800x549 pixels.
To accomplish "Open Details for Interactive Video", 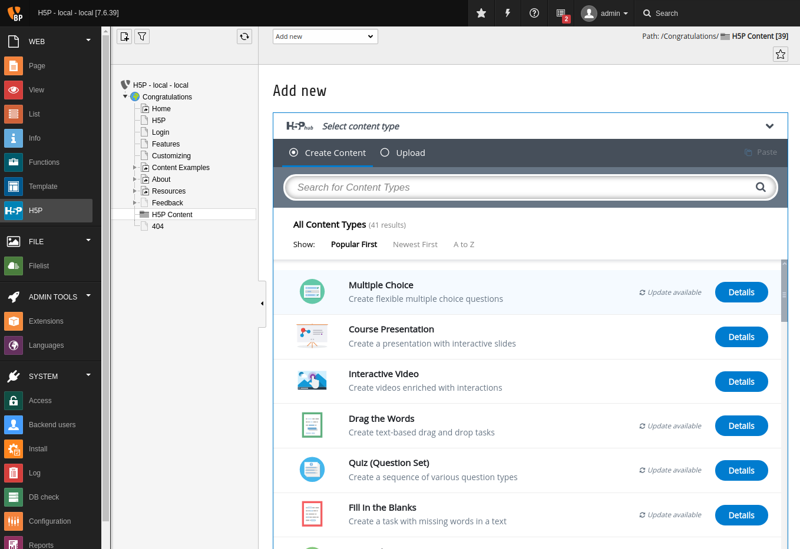I will click(x=742, y=382).
